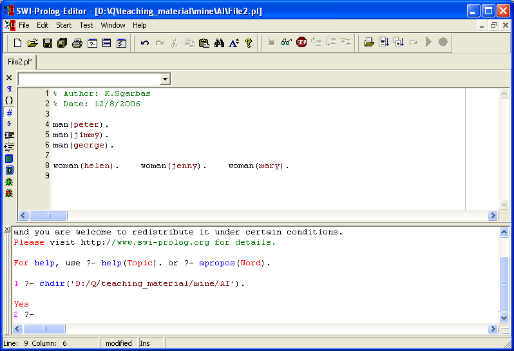Save all files with the stacked floppies icon

62,43
